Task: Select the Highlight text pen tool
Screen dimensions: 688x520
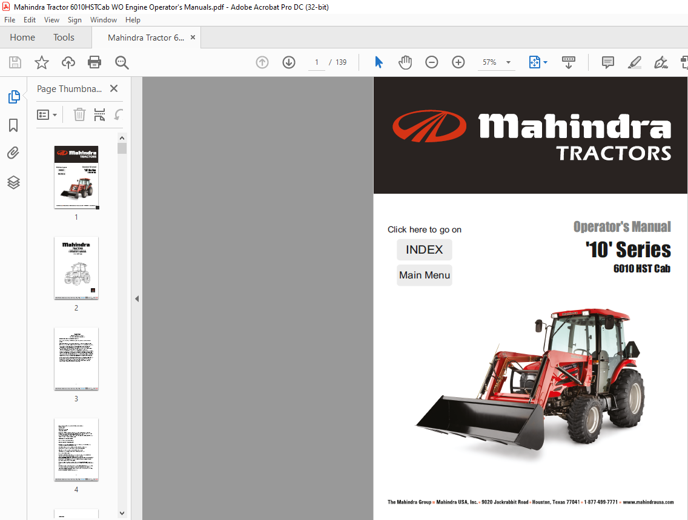Action: pyautogui.click(x=635, y=62)
